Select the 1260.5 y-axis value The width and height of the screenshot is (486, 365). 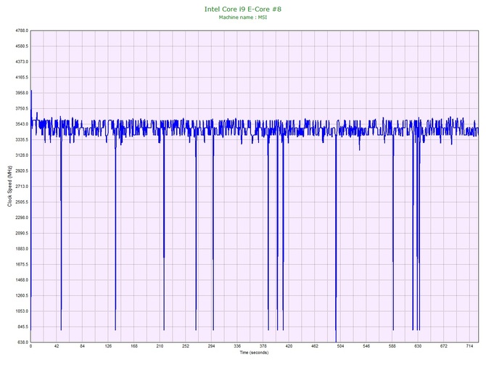(x=22, y=295)
